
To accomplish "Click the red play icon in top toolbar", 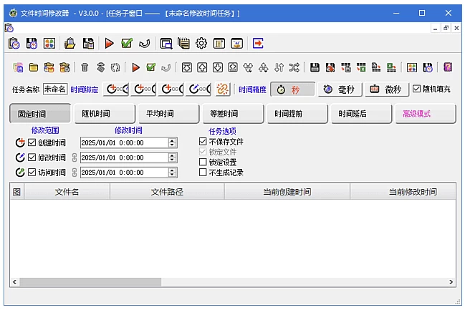I will pyautogui.click(x=109, y=44).
